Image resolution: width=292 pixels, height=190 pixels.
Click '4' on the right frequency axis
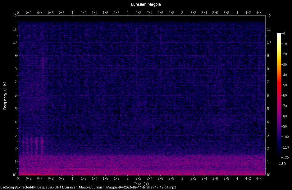(268, 122)
